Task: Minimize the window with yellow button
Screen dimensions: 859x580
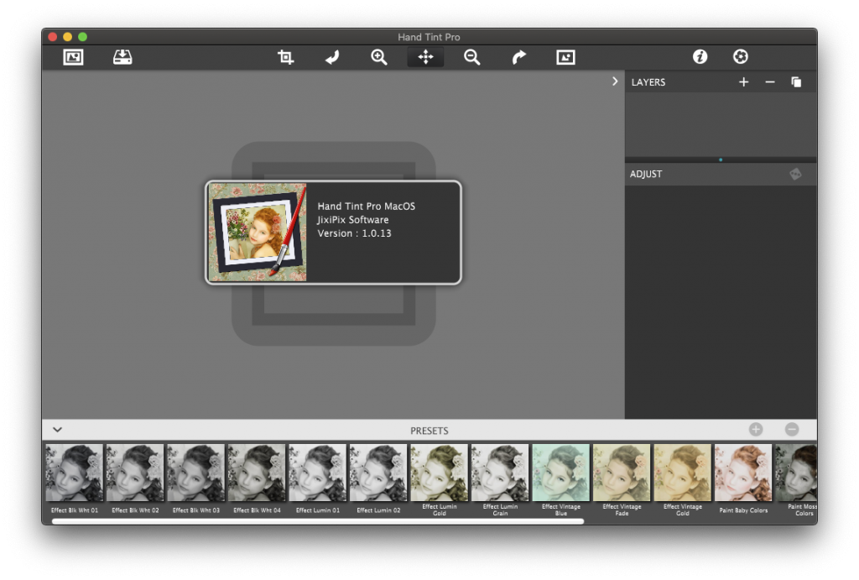Action: click(67, 37)
